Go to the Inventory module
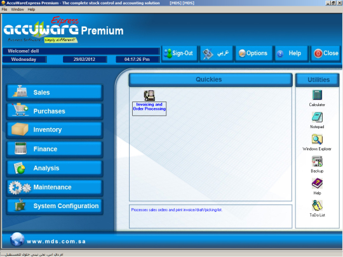Viewport: 343px width, 257px height. pyautogui.click(x=55, y=130)
